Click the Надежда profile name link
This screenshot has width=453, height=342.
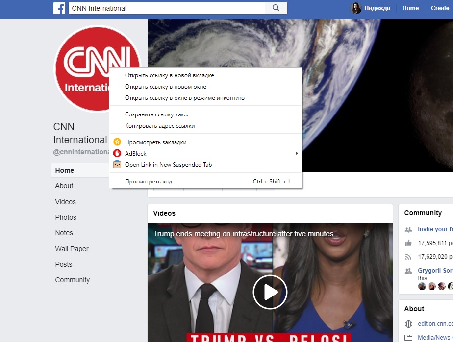point(377,8)
